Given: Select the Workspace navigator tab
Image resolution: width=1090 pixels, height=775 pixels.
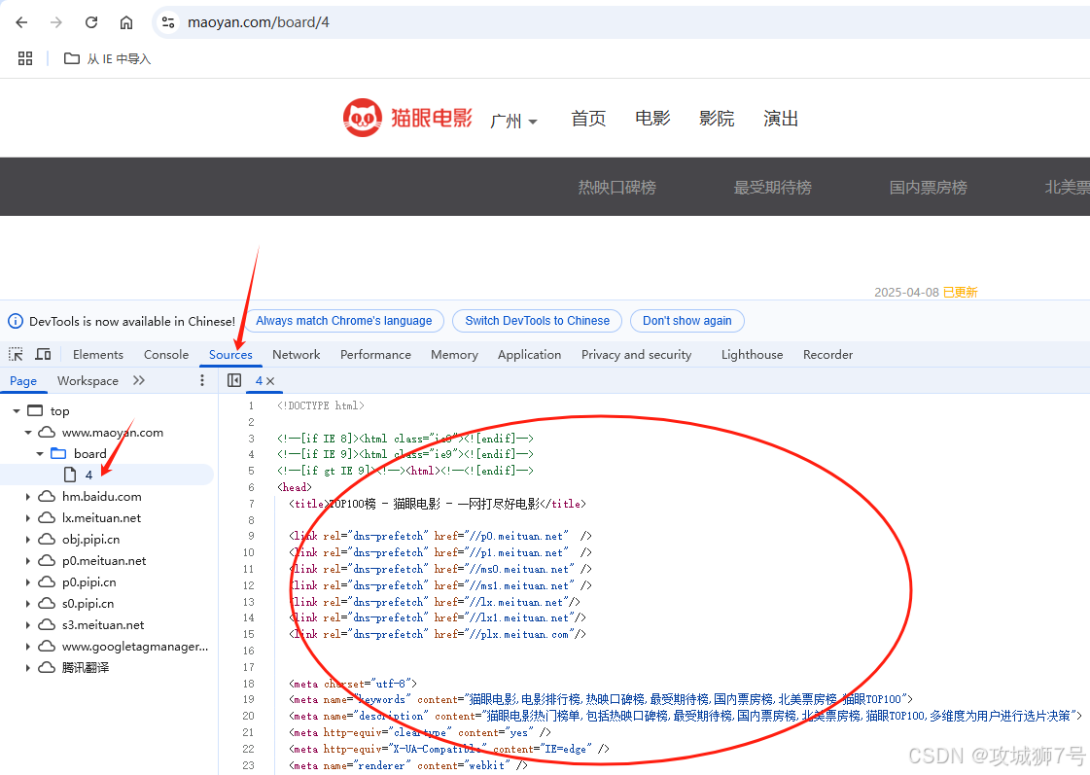Looking at the screenshot, I should click(x=88, y=381).
